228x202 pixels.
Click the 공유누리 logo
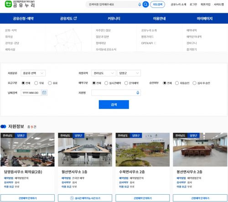point(20,4)
